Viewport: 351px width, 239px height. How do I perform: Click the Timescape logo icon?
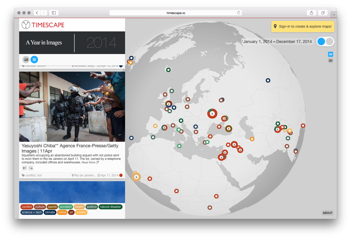[x=26, y=25]
